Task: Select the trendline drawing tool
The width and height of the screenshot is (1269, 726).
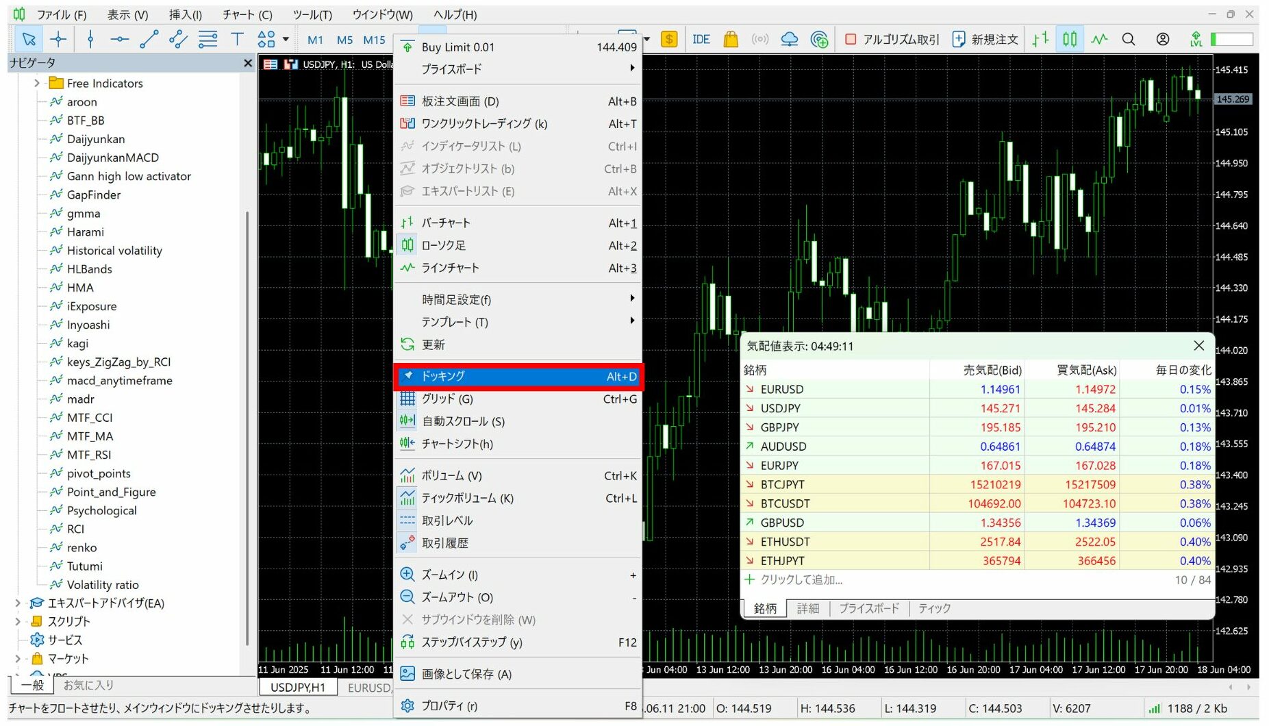Action: 149,39
